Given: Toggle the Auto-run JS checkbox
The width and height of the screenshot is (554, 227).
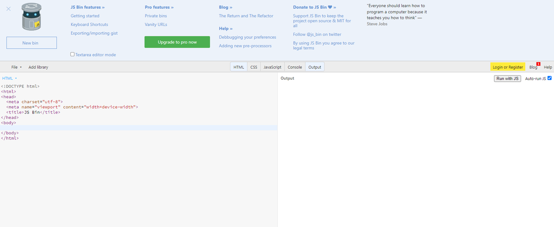Looking at the screenshot, I should coord(549,78).
